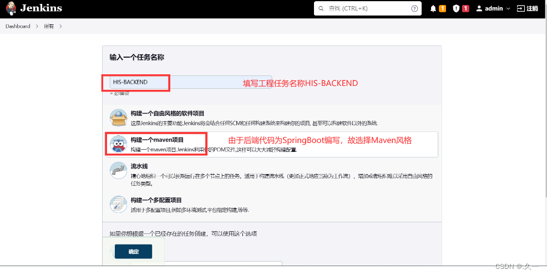Viewport: 547px width, 275px height.
Task: Open the search help question-mark icon
Action: coord(414,8)
